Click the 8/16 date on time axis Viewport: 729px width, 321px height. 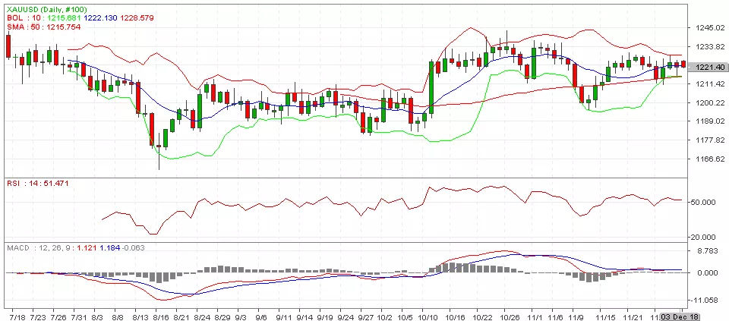click(160, 314)
